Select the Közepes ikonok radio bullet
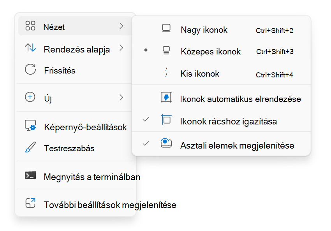The height and width of the screenshot is (231, 331). pos(146,50)
